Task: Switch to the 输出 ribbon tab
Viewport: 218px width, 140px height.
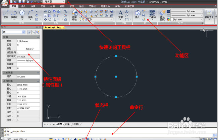Action: tap(81, 6)
